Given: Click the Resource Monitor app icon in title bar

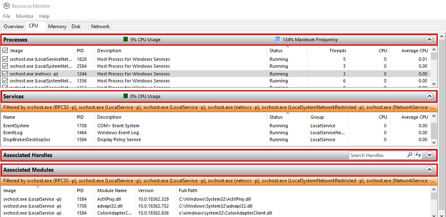Looking at the screenshot, I should [6, 6].
